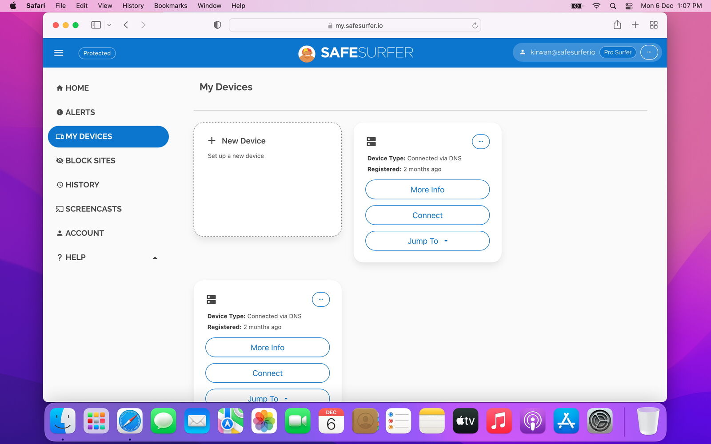Expand the Jump To dropdown on the first device card
The image size is (711, 444).
pyautogui.click(x=427, y=241)
